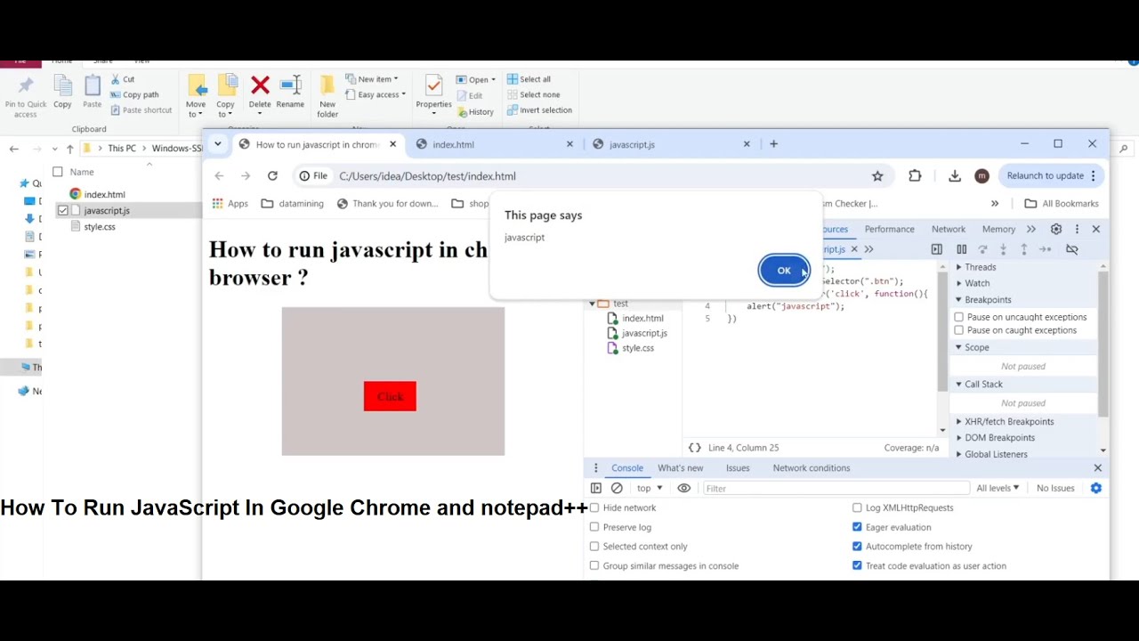Image resolution: width=1139 pixels, height=641 pixels.
Task: Open Thank you for down... bookmark
Action: 387,204
